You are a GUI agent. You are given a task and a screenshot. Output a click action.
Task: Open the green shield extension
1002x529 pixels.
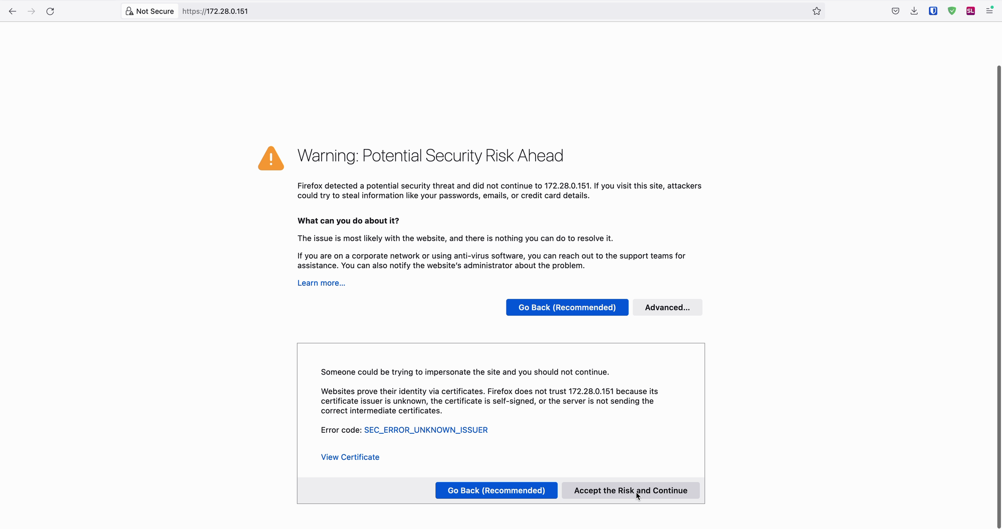tap(952, 11)
